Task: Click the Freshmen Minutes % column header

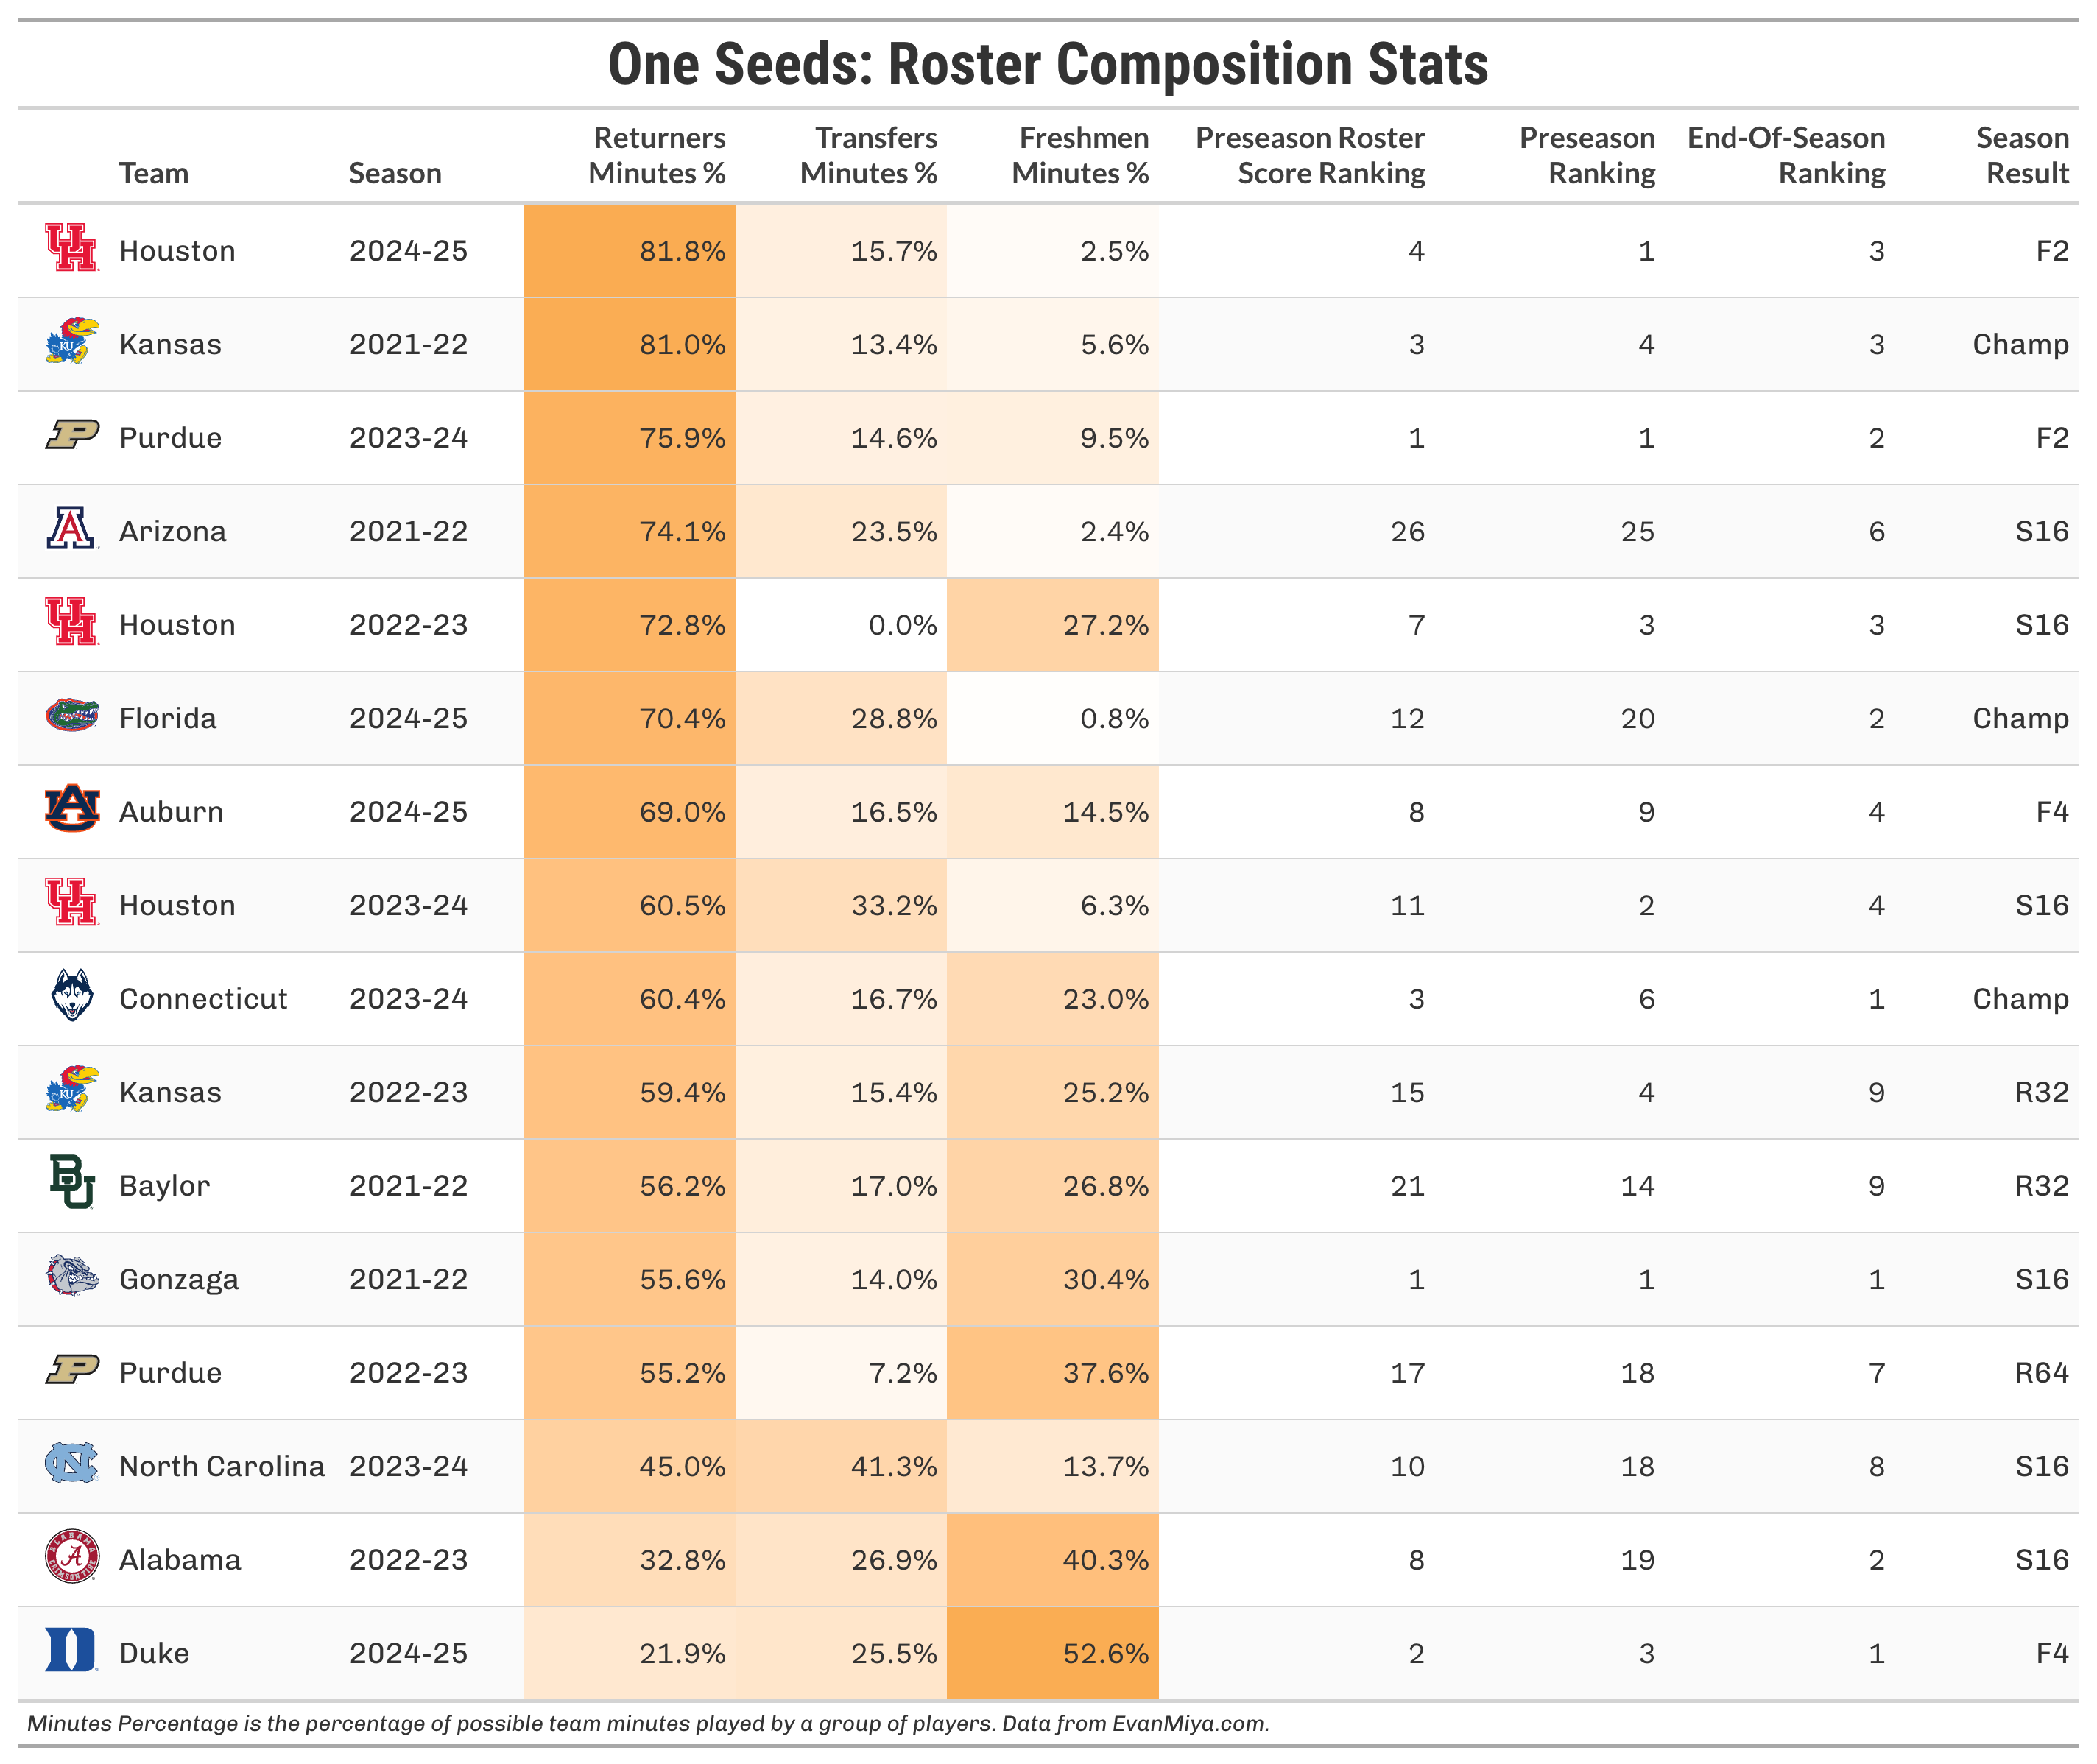Action: click(x=1081, y=155)
